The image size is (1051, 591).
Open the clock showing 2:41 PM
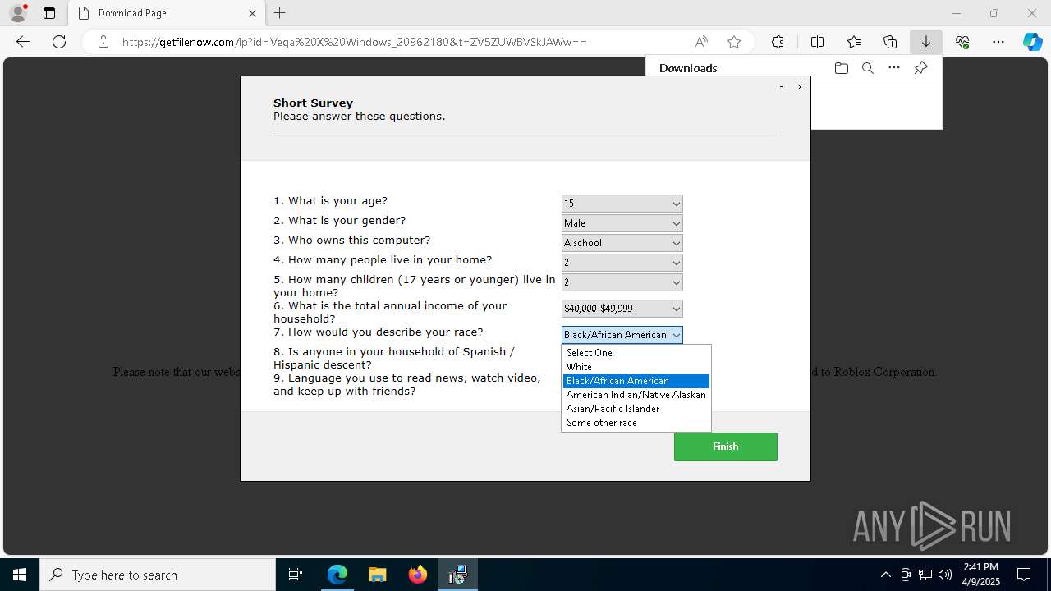click(x=981, y=575)
